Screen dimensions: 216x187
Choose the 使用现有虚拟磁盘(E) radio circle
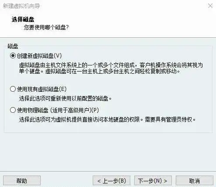coord(13,89)
